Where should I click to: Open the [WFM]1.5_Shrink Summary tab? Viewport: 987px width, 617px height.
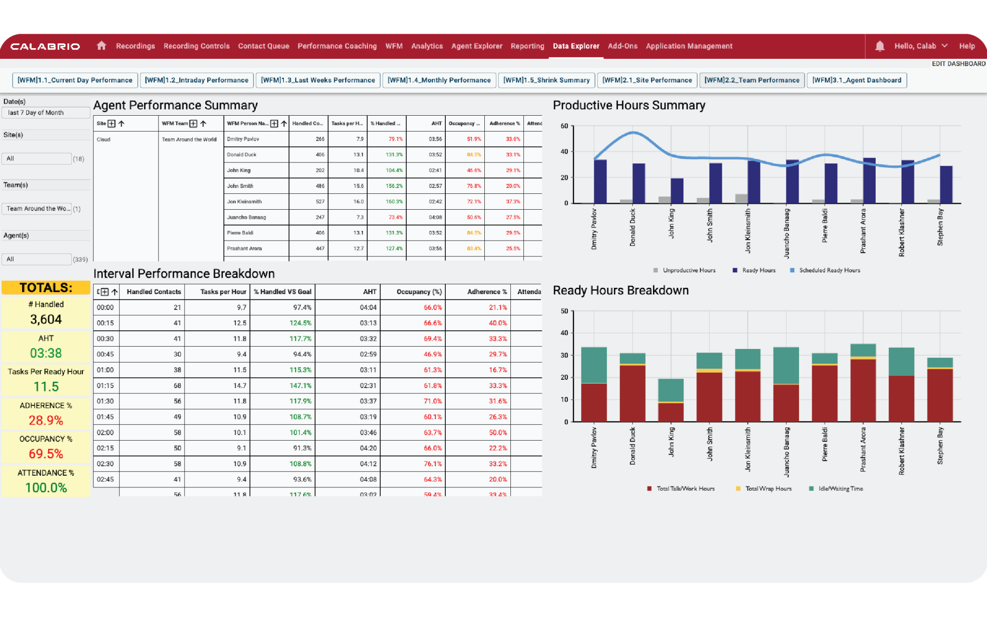point(547,80)
